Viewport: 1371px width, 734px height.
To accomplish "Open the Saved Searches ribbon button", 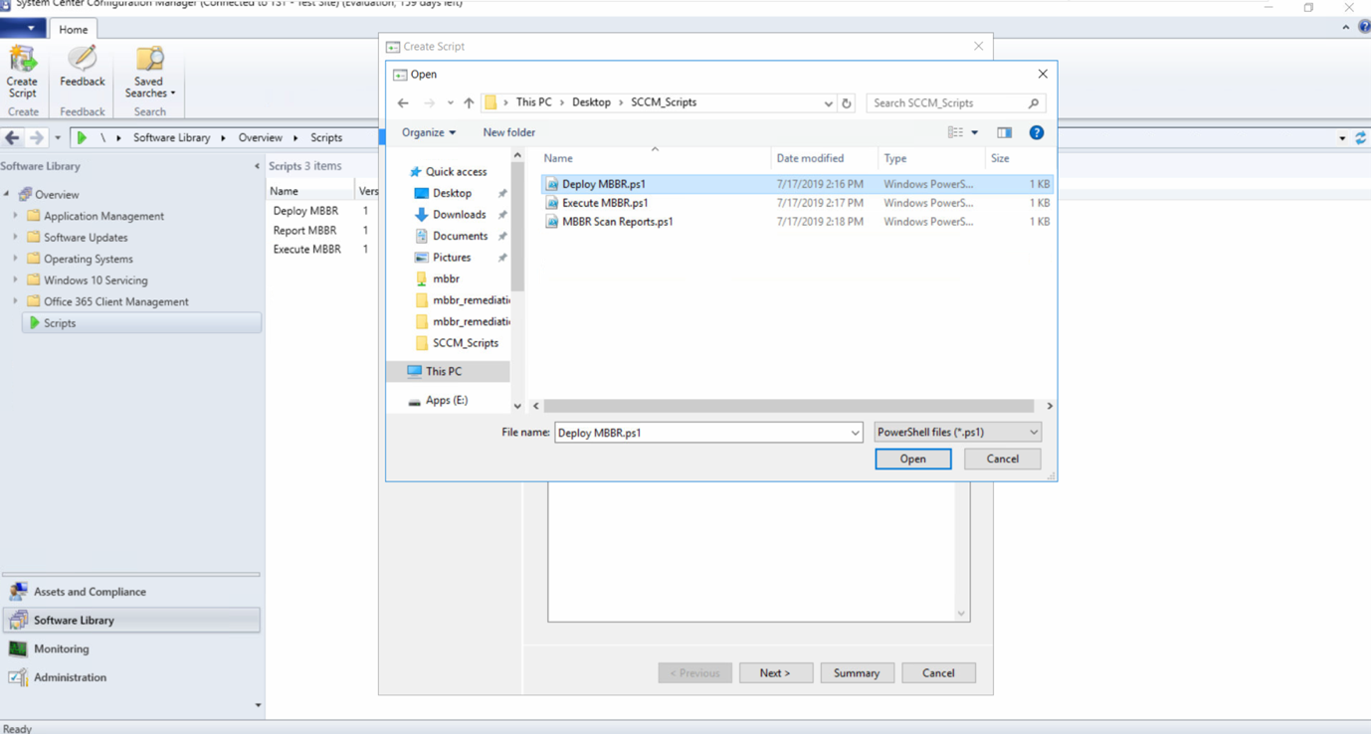I will pyautogui.click(x=149, y=72).
